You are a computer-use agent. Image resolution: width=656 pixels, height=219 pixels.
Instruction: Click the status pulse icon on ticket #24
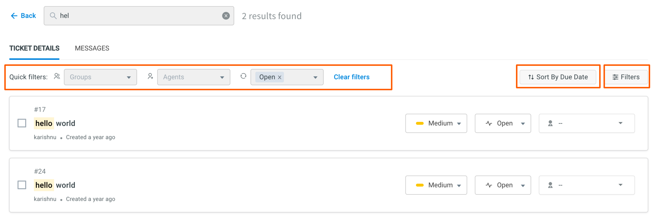coord(489,185)
